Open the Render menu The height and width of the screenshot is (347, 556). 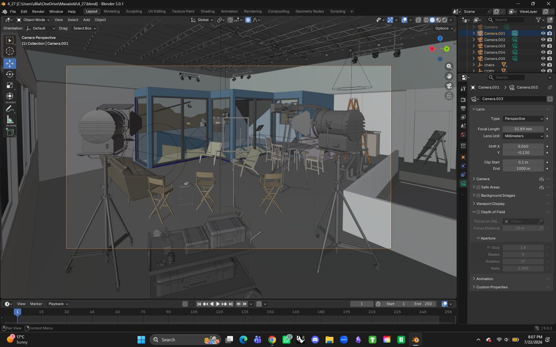[38, 11]
